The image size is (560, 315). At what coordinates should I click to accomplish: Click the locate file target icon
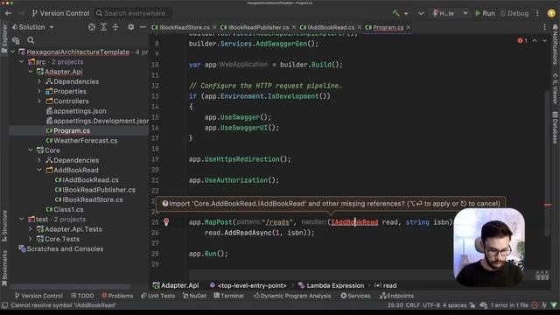(x=92, y=27)
